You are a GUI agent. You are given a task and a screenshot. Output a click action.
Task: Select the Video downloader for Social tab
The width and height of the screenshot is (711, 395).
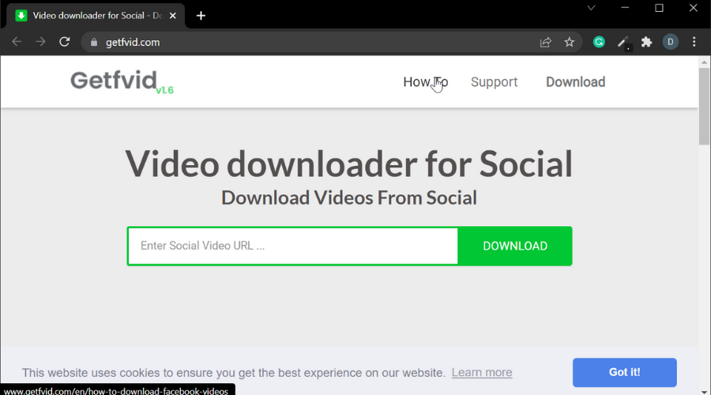tap(96, 16)
